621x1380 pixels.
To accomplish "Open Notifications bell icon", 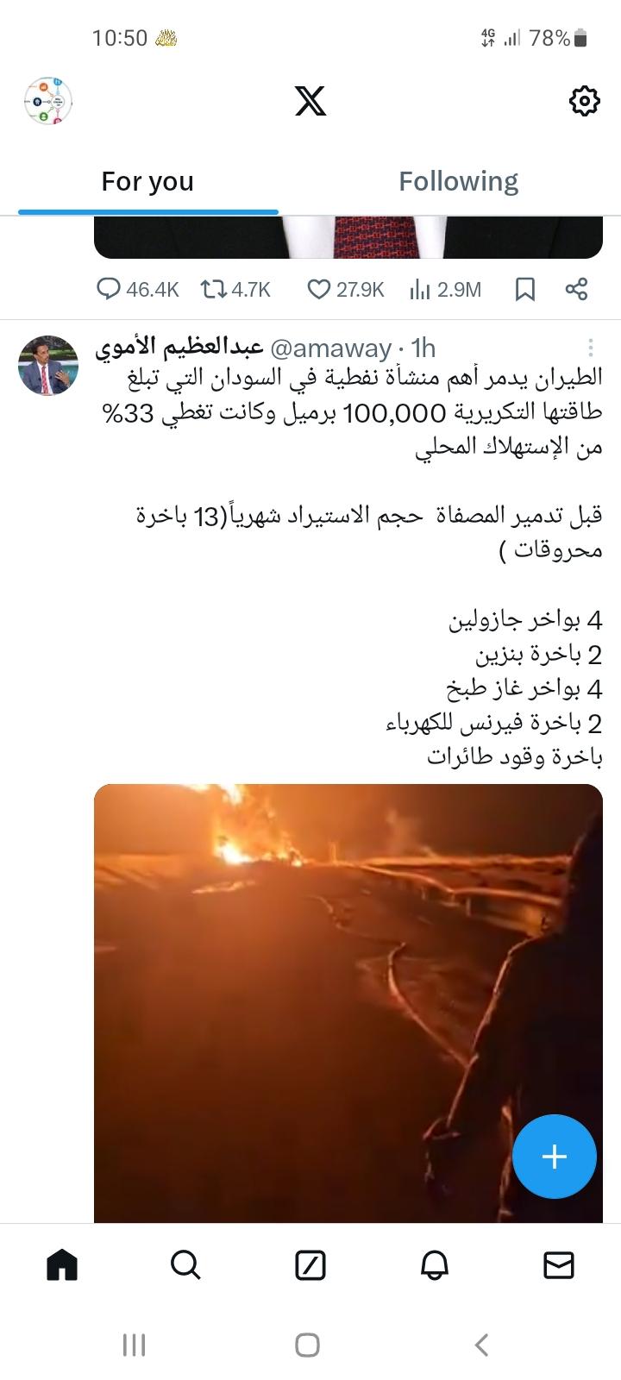I will click(435, 1265).
